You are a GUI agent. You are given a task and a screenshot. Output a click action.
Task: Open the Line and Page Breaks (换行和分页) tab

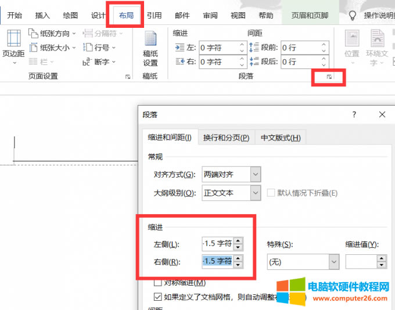226,138
